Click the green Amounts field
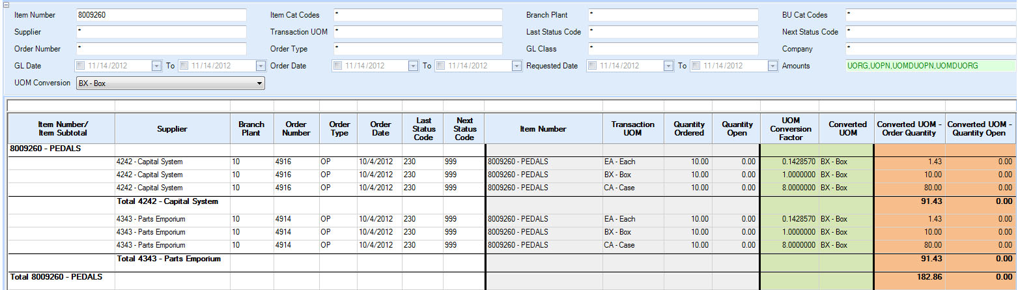The width and height of the screenshot is (1018, 290). [929, 66]
